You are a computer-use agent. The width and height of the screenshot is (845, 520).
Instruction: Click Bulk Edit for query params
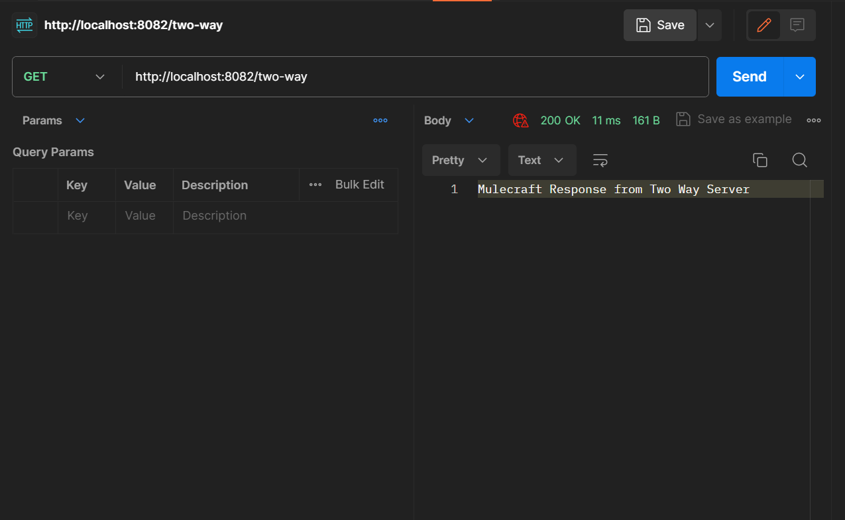click(359, 185)
